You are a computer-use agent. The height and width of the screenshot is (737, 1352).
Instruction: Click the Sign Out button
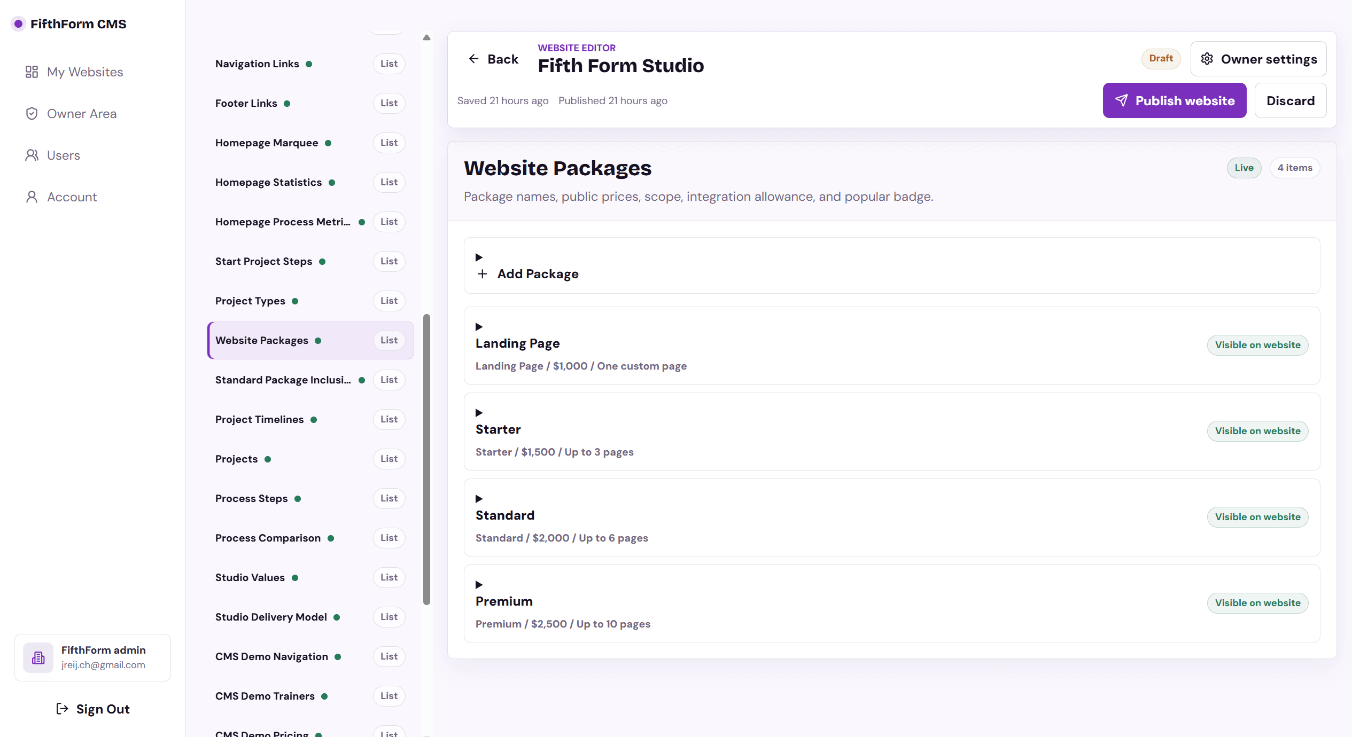tap(92, 709)
